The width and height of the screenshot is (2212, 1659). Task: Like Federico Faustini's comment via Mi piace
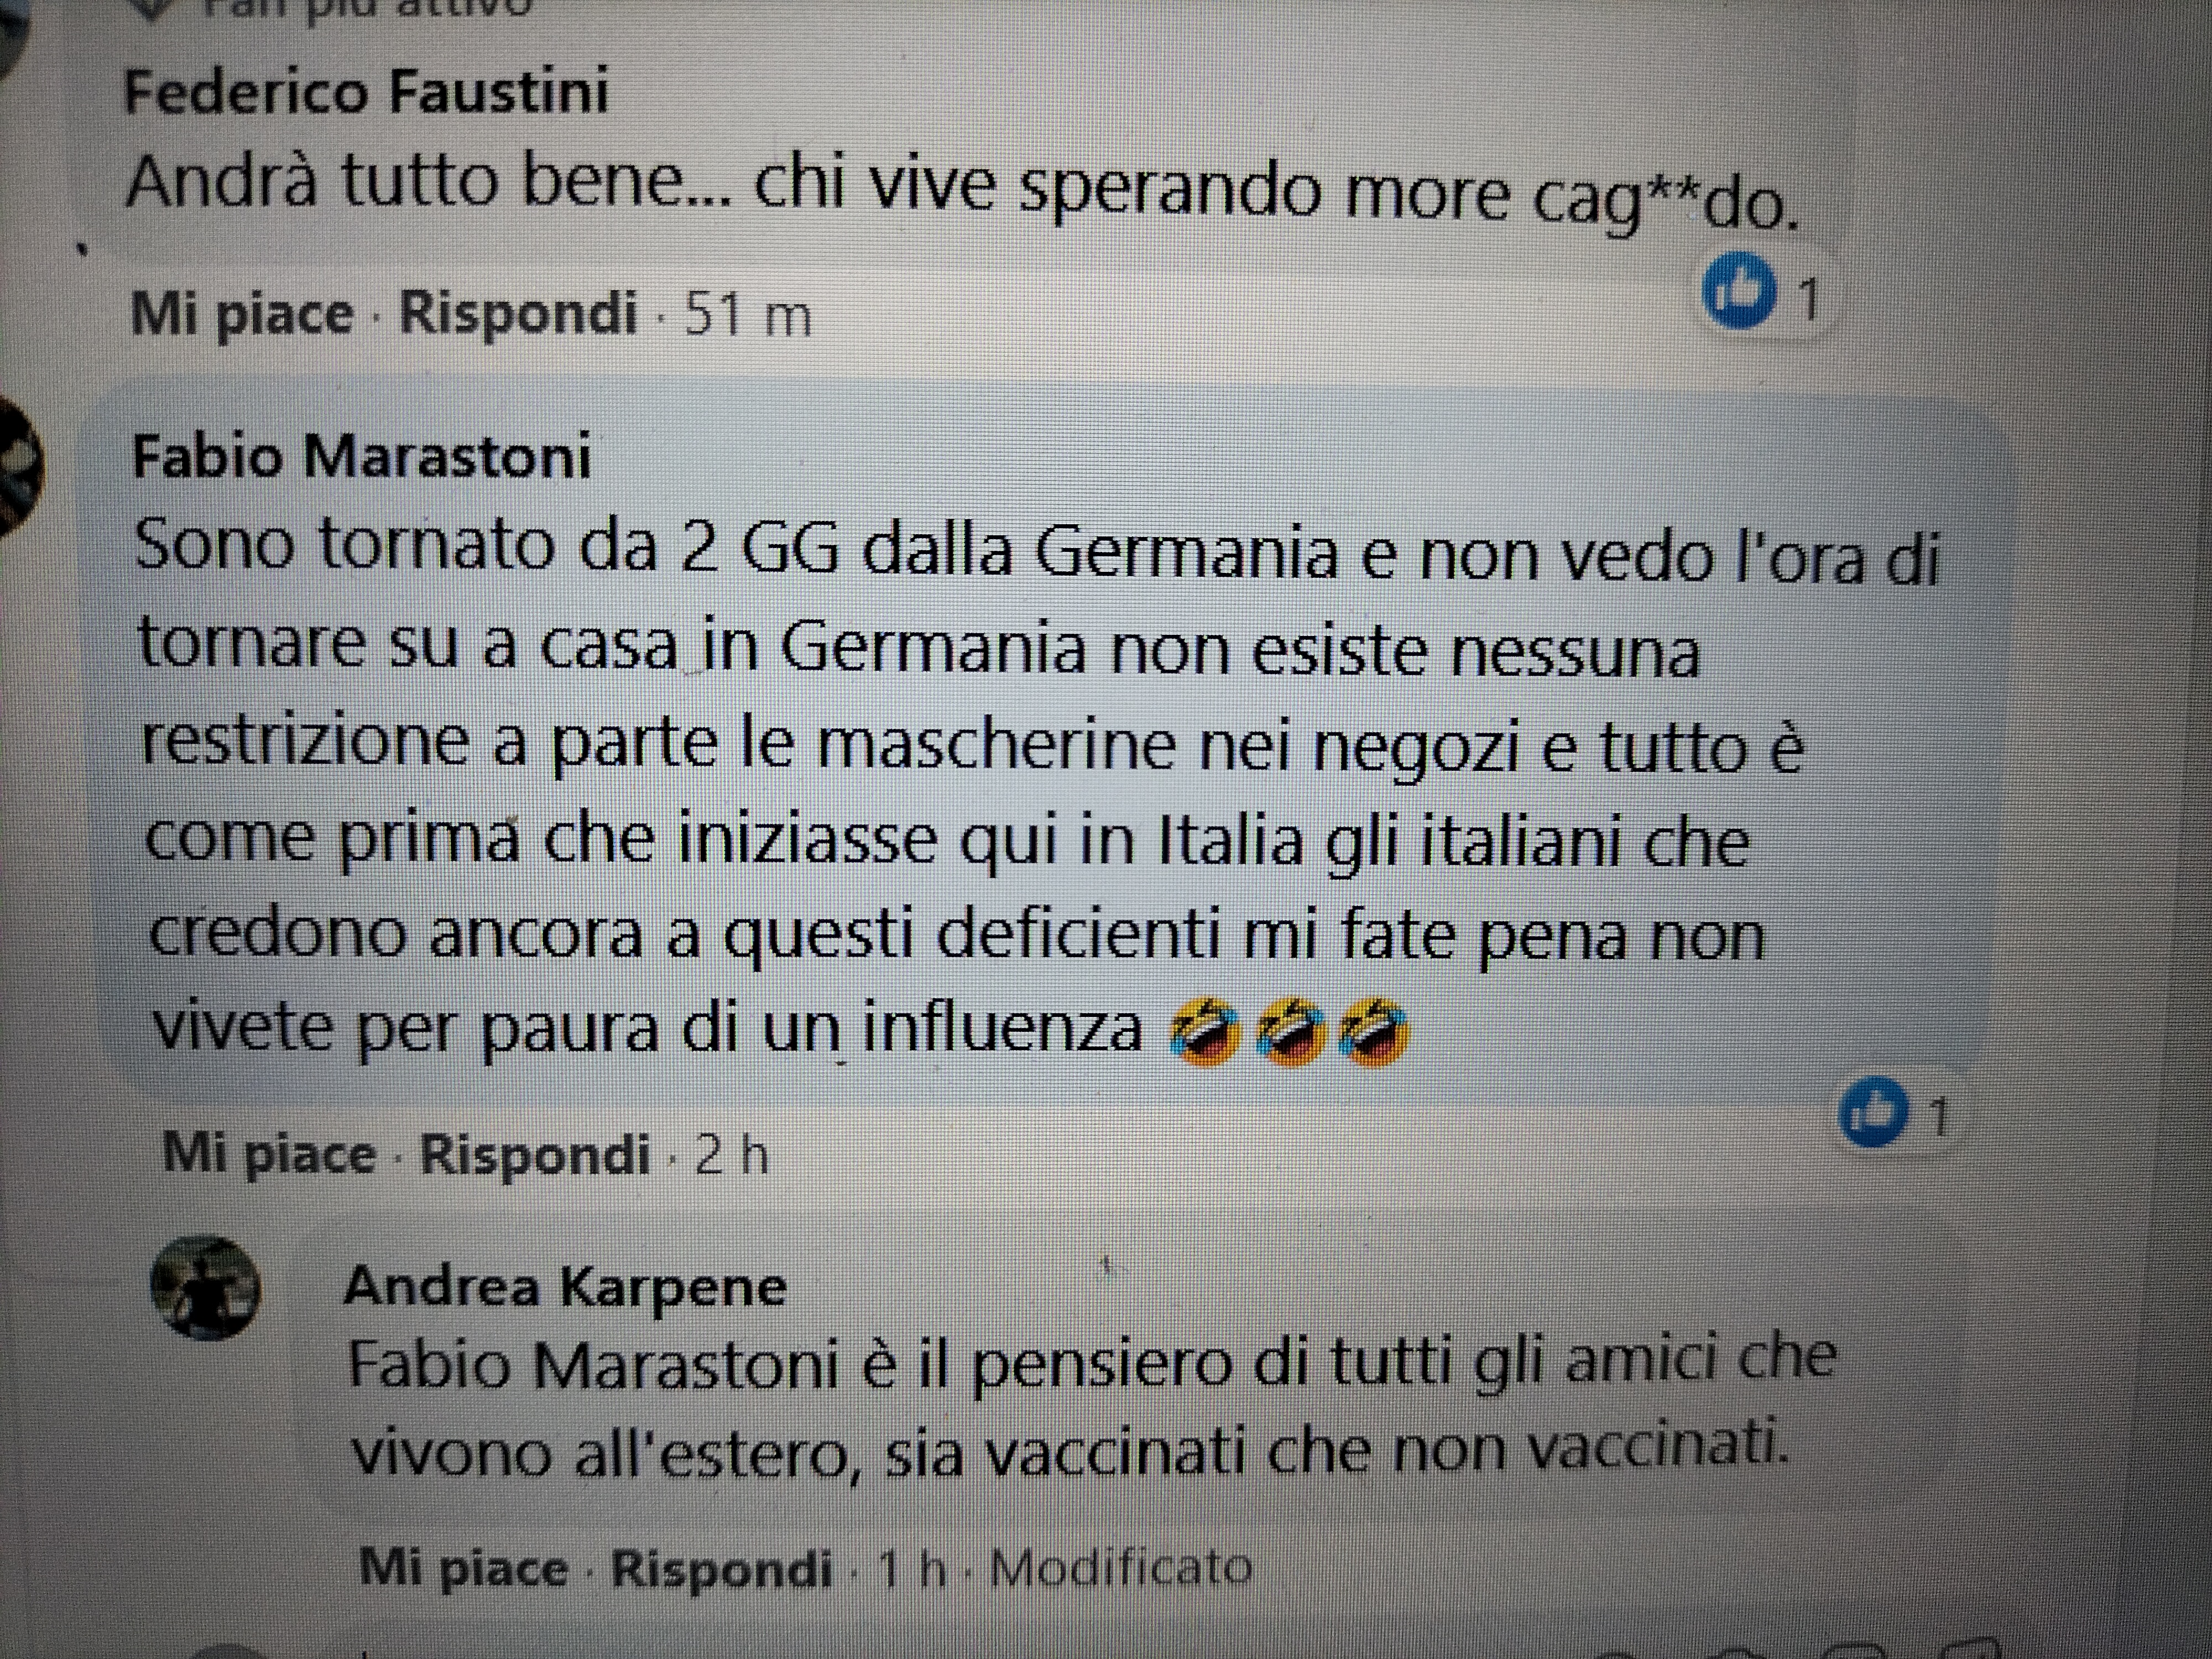[x=242, y=314]
